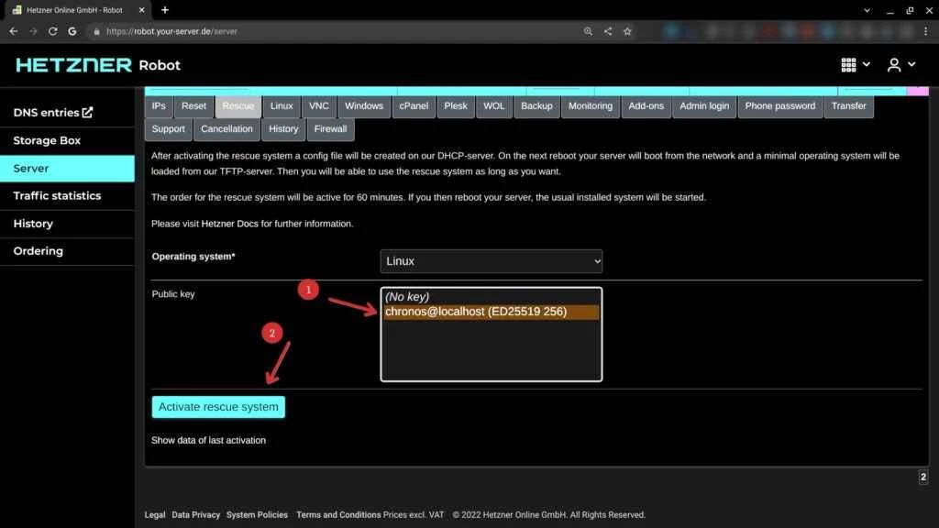Bookmark page with star icon
Screen dimensions: 939x528
[x=627, y=31]
